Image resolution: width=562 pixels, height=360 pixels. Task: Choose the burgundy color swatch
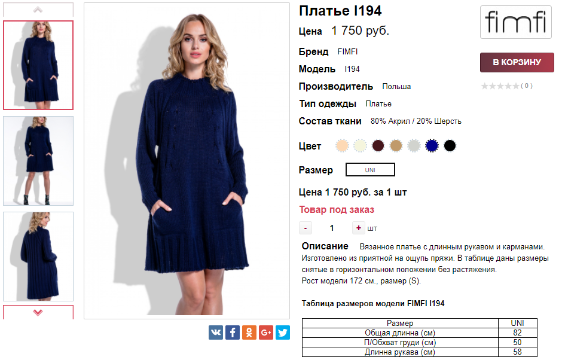[378, 145]
